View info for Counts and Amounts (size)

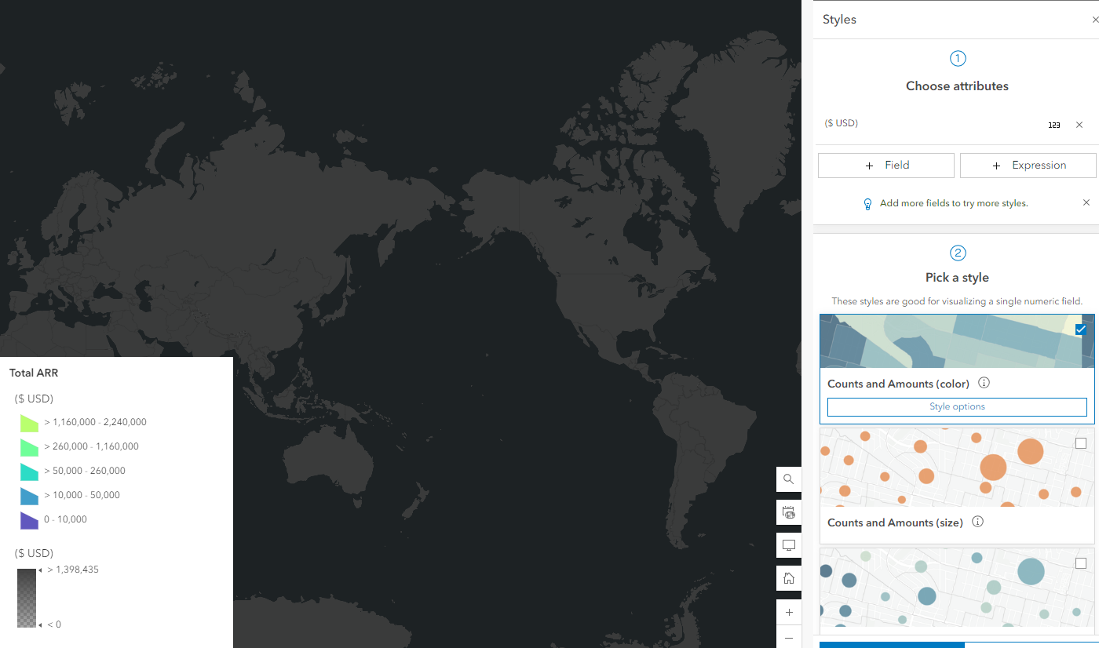[977, 521]
